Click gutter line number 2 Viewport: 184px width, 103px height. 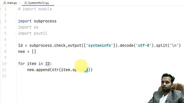(5, 15)
